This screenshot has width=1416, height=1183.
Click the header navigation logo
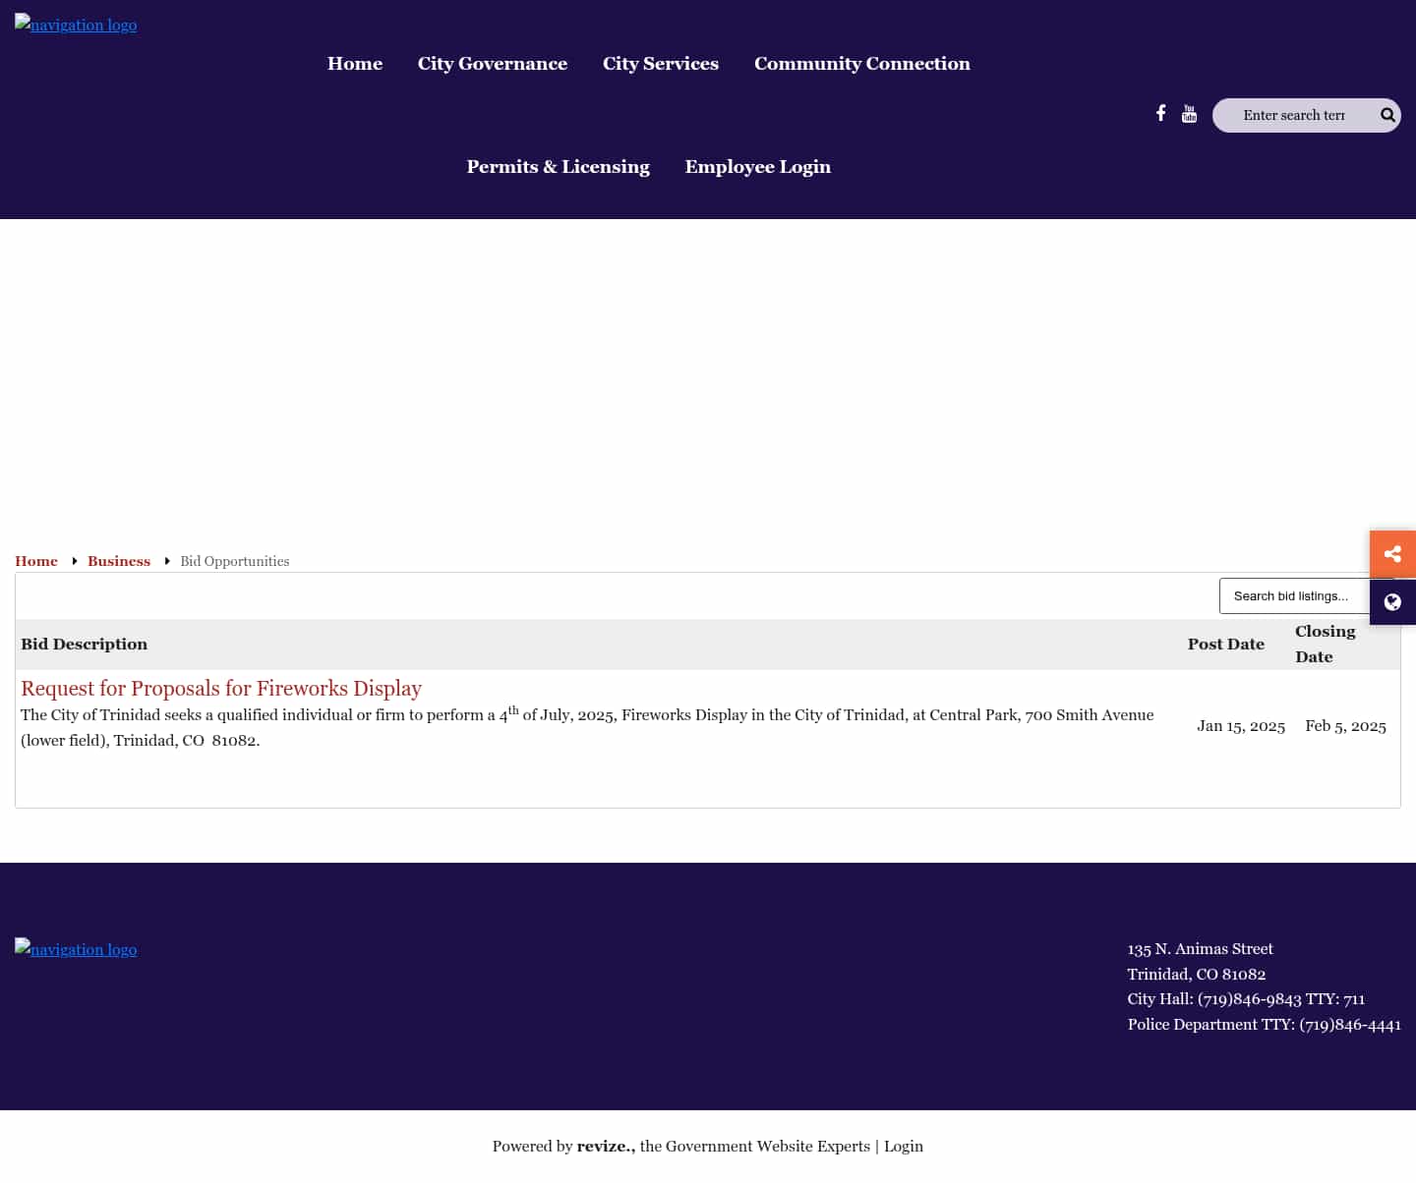(76, 25)
